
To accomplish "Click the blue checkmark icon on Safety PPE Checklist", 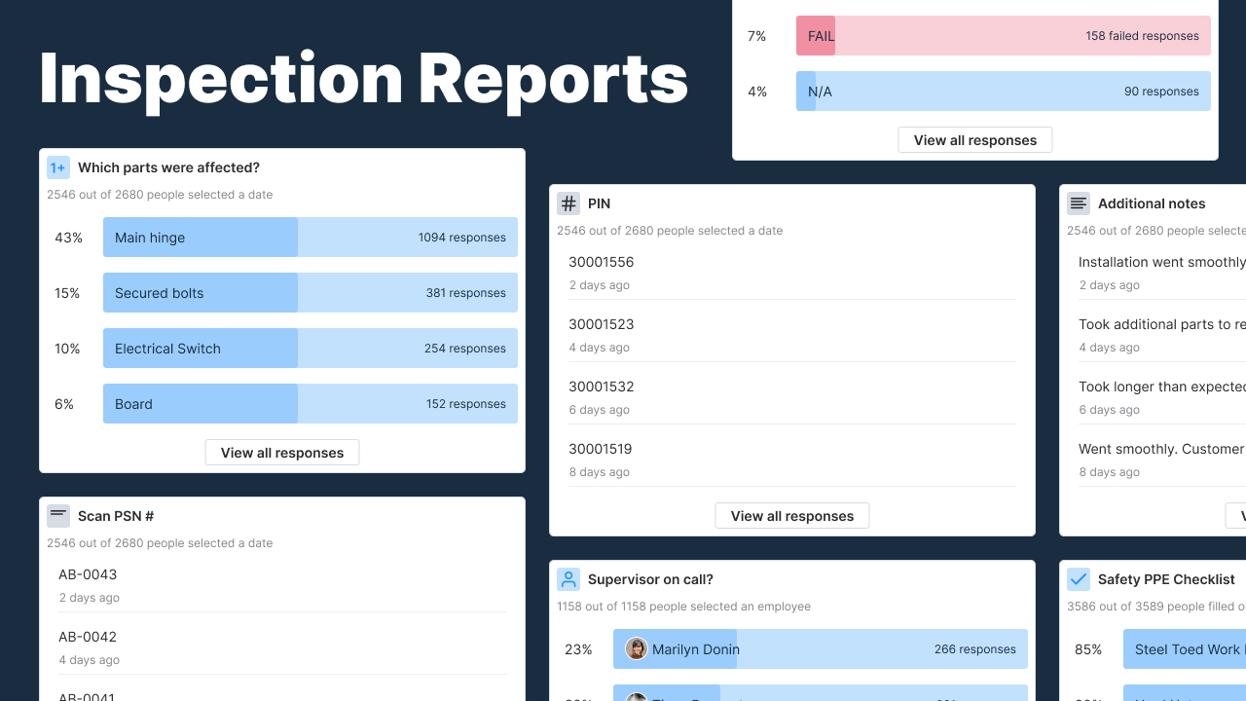I will point(1079,579).
